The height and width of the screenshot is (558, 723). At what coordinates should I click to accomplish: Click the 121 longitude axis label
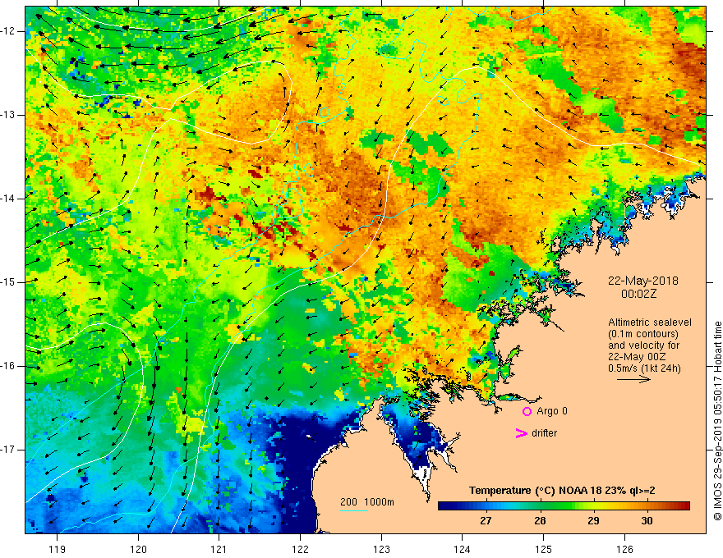pos(219,549)
